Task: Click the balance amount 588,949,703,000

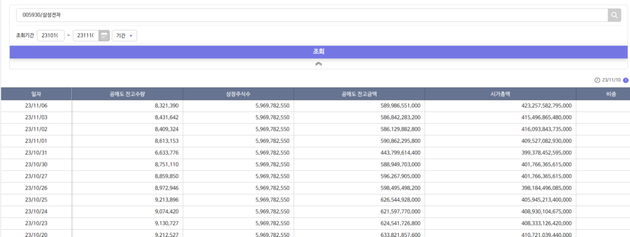Action: point(400,164)
